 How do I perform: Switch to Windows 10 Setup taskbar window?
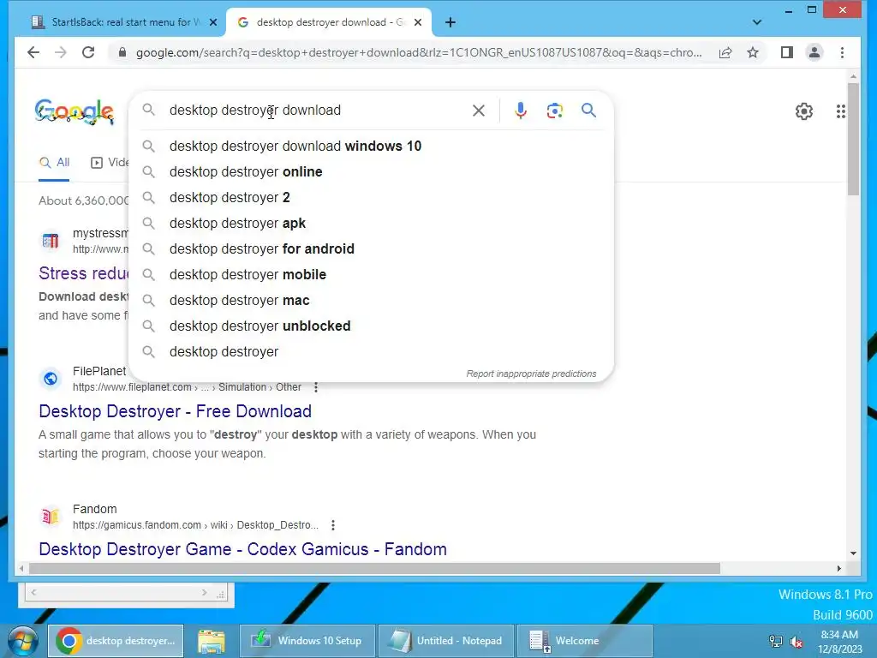[x=307, y=641]
